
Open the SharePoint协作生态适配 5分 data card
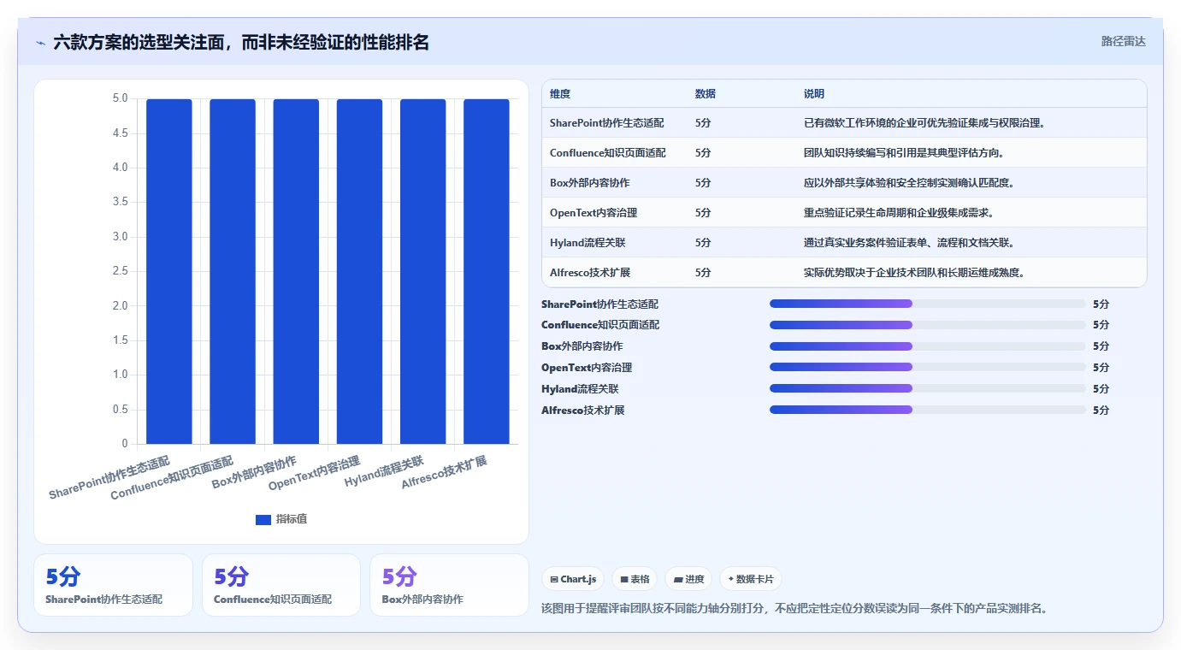113,585
